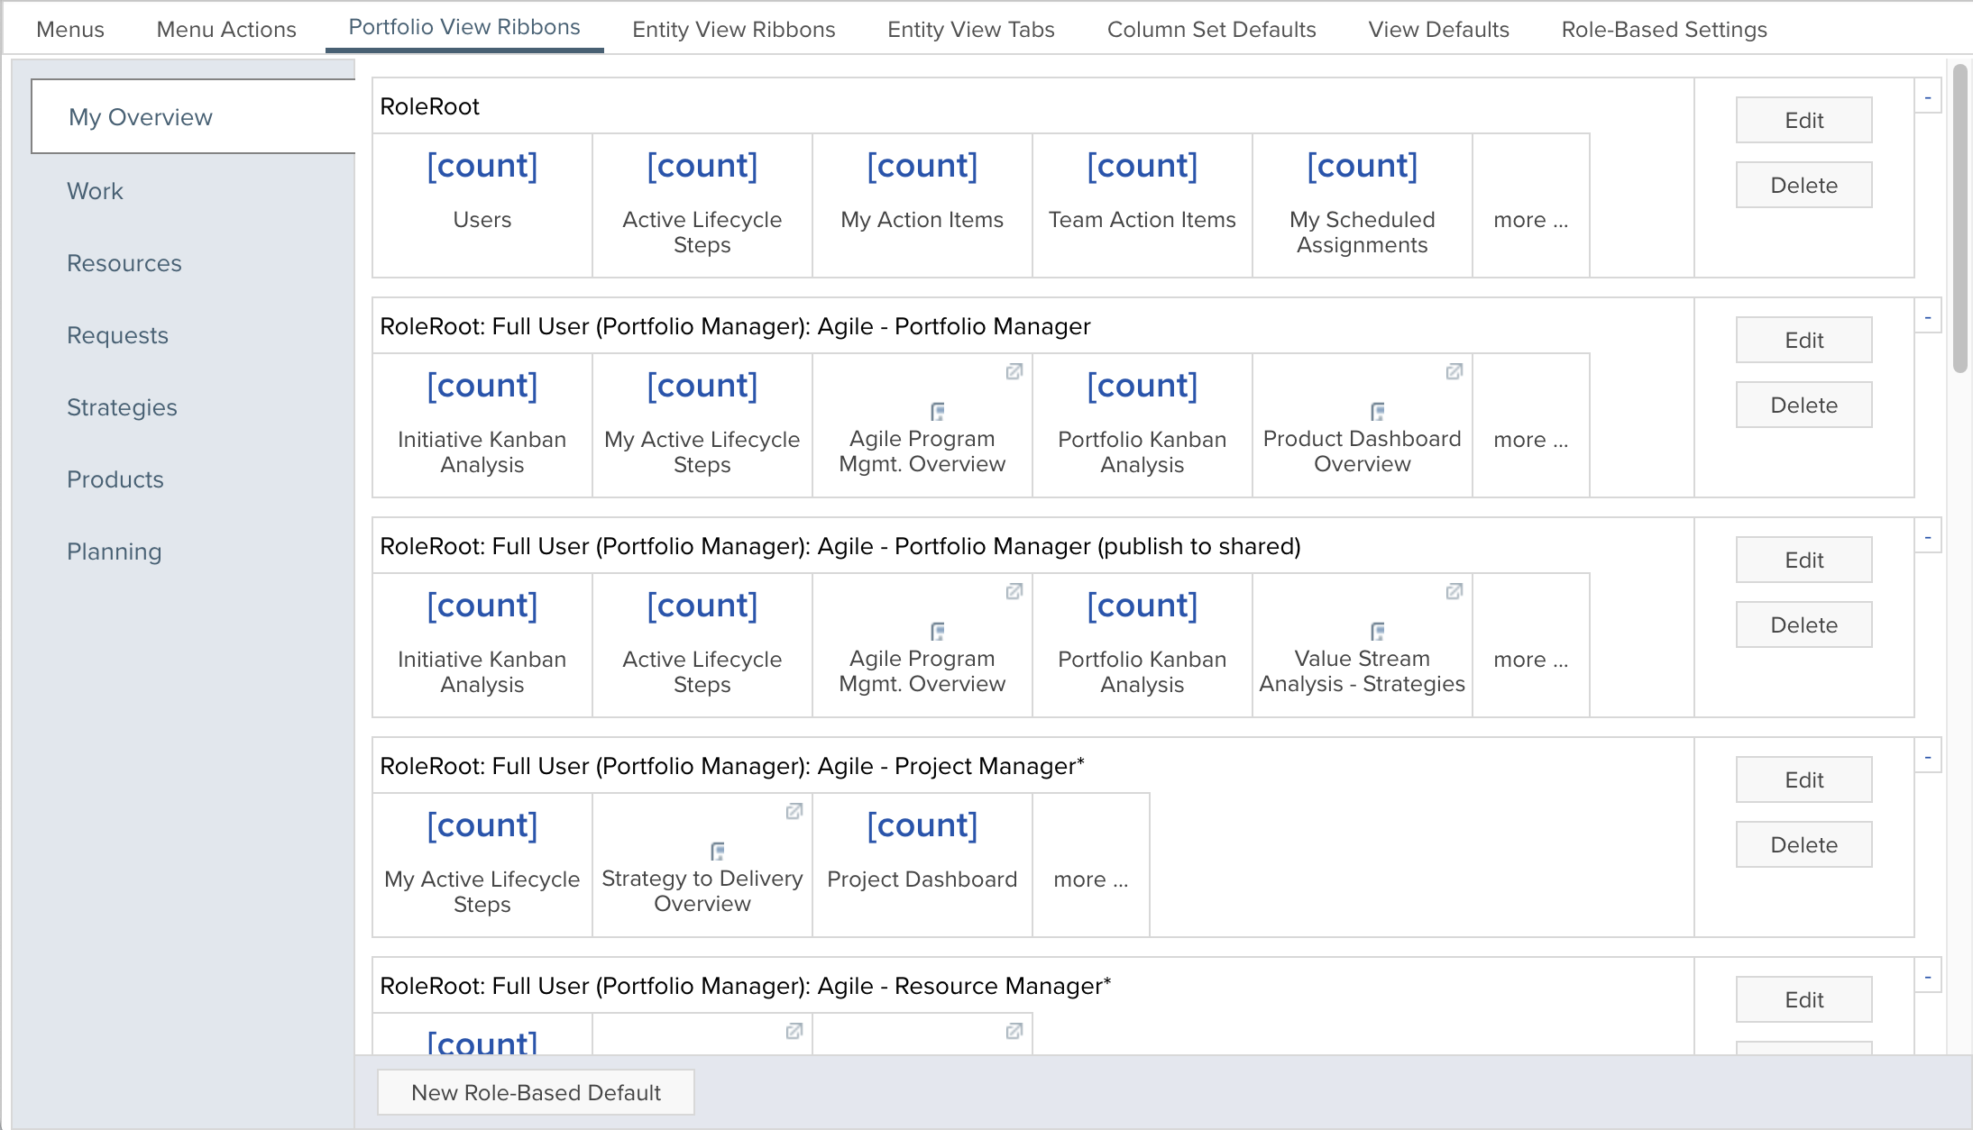The height and width of the screenshot is (1130, 1973).
Task: Collapse the Agile - Project Manager section
Action: click(x=1928, y=757)
